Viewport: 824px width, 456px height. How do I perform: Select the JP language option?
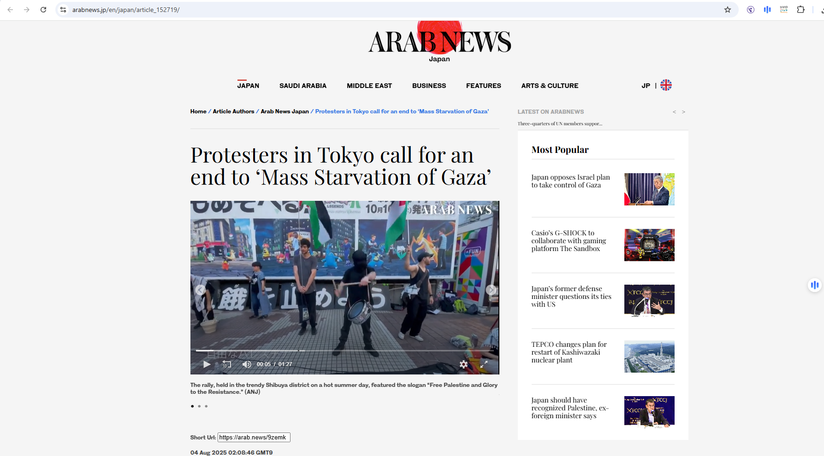click(646, 85)
